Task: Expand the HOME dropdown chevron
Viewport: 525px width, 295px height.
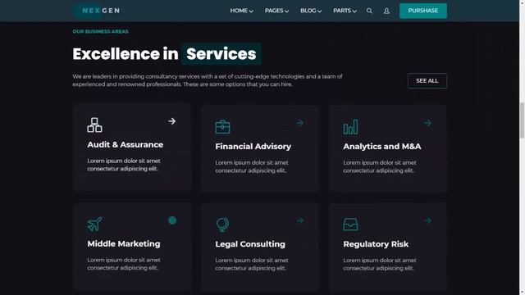Action: click(251, 11)
